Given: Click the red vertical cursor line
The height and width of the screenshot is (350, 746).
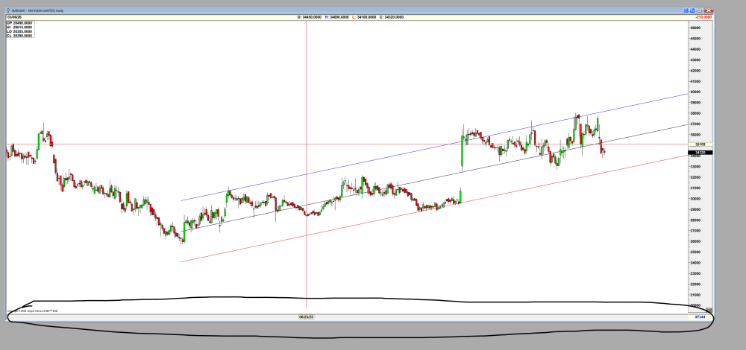Looking at the screenshot, I should pos(306,112).
